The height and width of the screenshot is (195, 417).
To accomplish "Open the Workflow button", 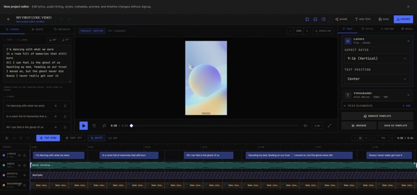I will tap(323, 31).
